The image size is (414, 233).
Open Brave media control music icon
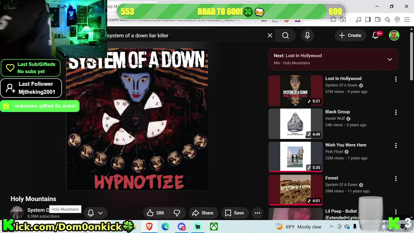click(358, 20)
